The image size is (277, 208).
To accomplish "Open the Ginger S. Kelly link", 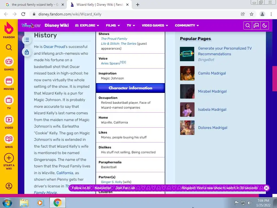I will point(111,182).
